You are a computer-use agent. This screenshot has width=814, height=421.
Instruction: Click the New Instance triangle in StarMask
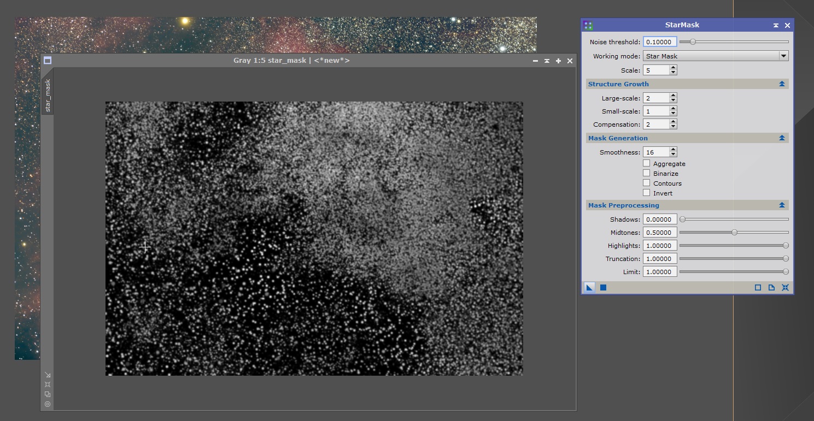pyautogui.click(x=589, y=287)
